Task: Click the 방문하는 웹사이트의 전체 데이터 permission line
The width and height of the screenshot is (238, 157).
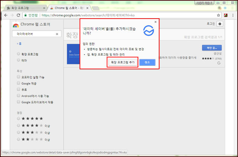Action: [x=115, y=49]
